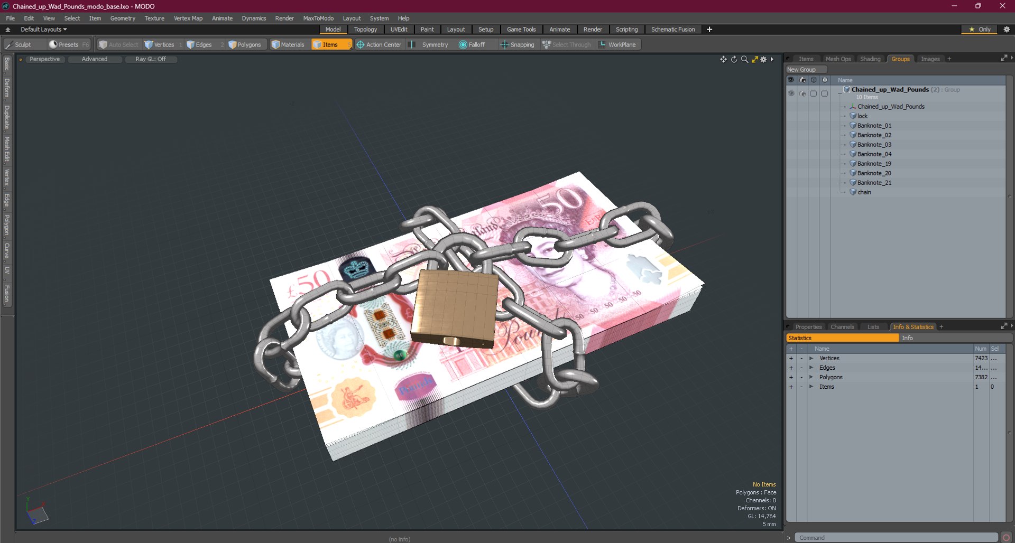
Task: Click the viewport zoom magnifier icon
Action: [744, 59]
